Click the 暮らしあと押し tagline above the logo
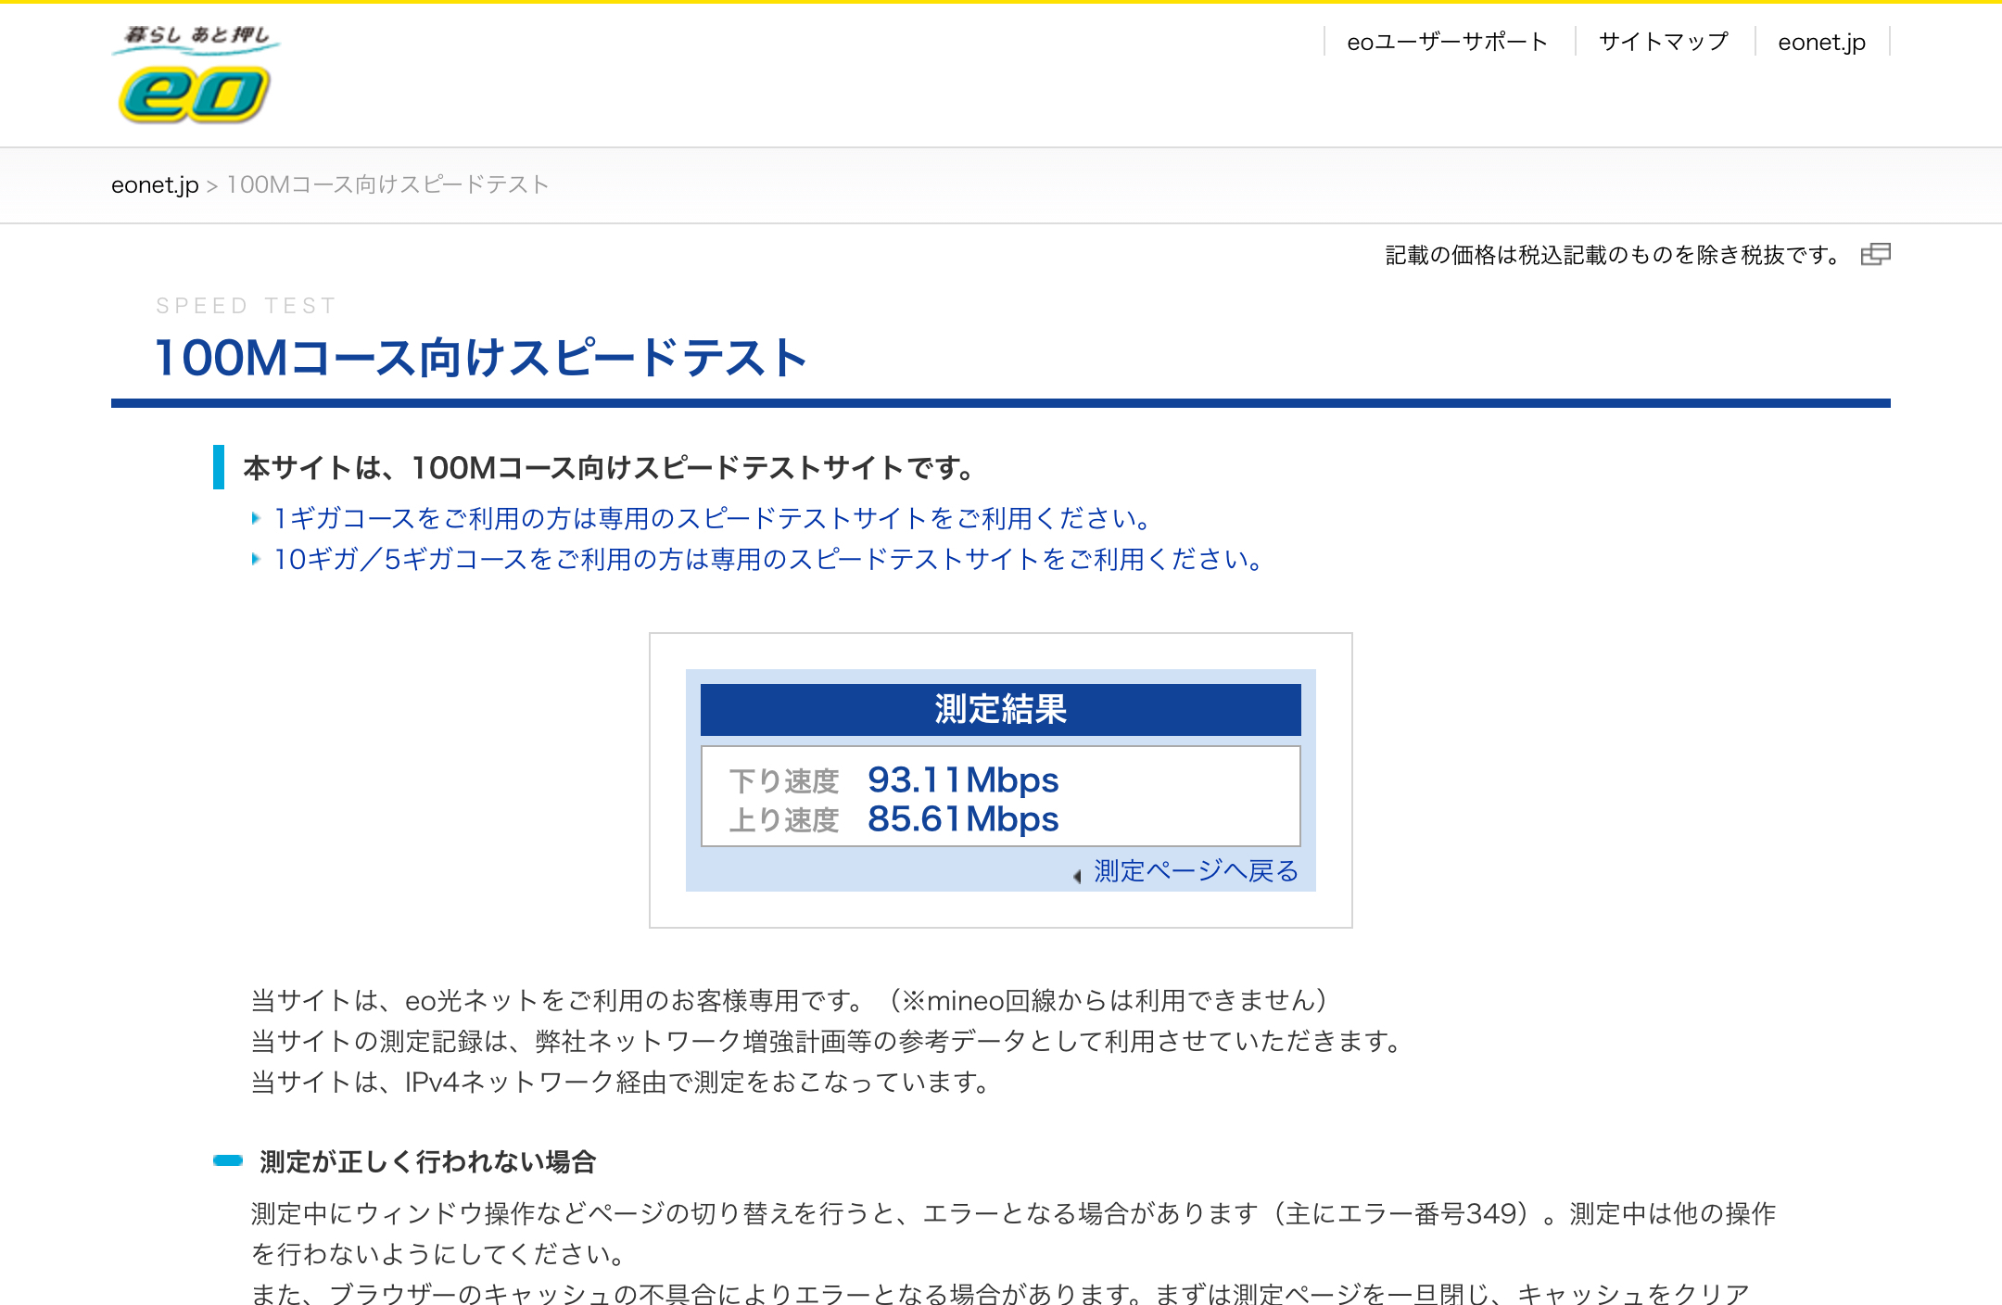 pos(196,36)
